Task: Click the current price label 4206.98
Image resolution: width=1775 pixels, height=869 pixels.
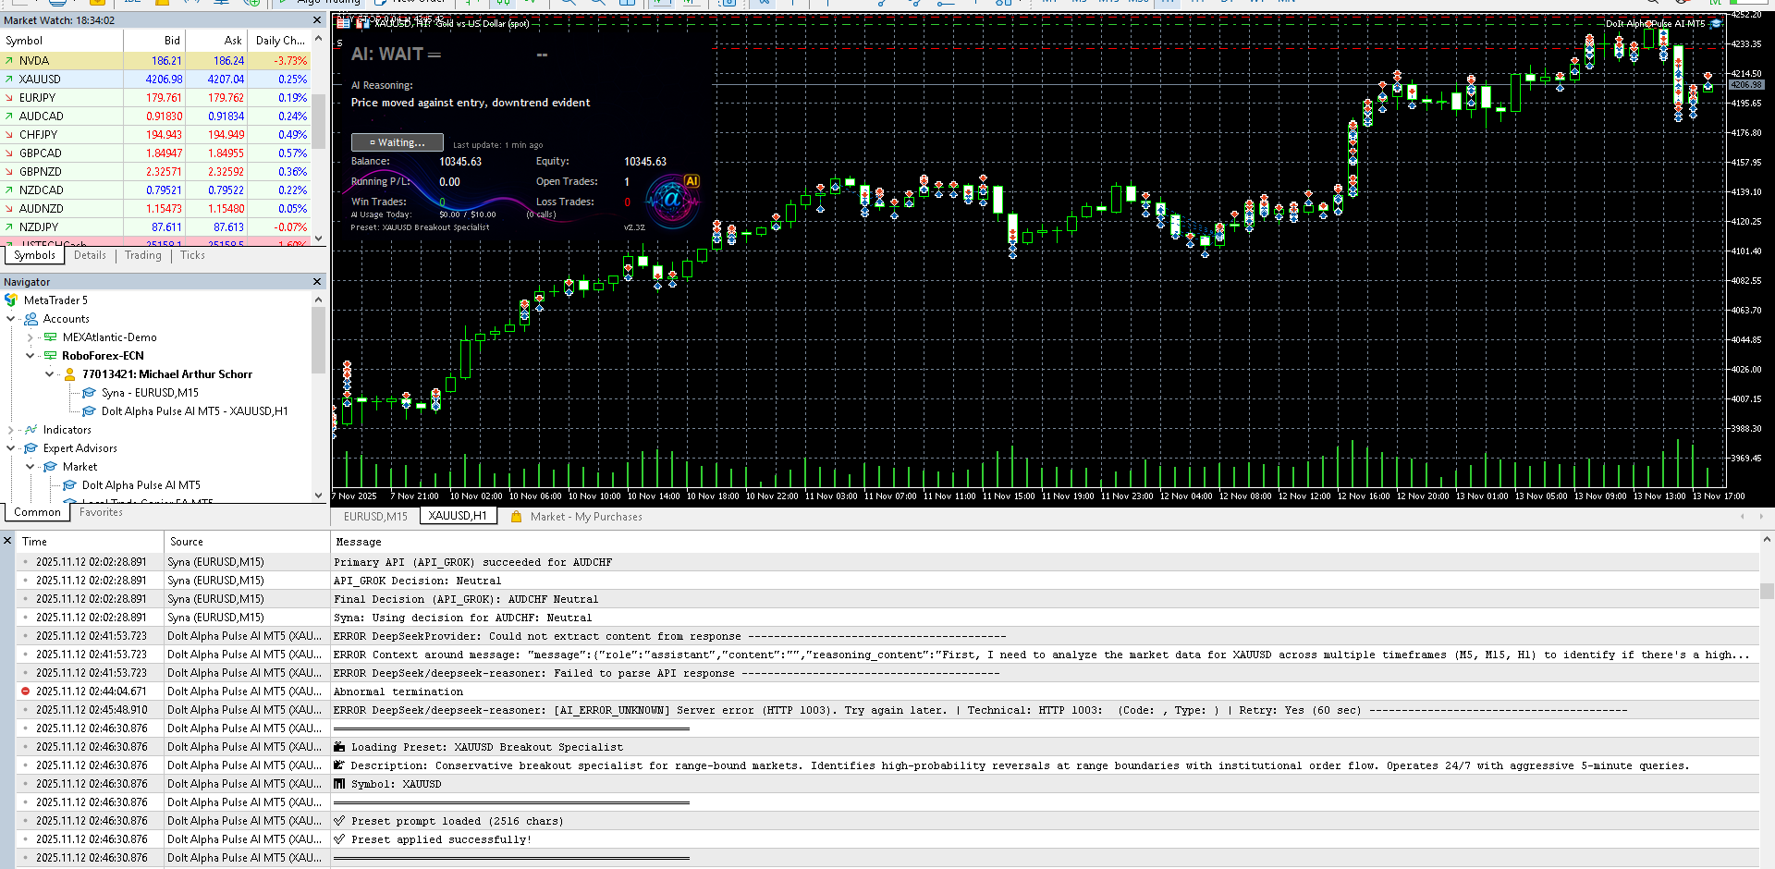Action: (x=1745, y=84)
